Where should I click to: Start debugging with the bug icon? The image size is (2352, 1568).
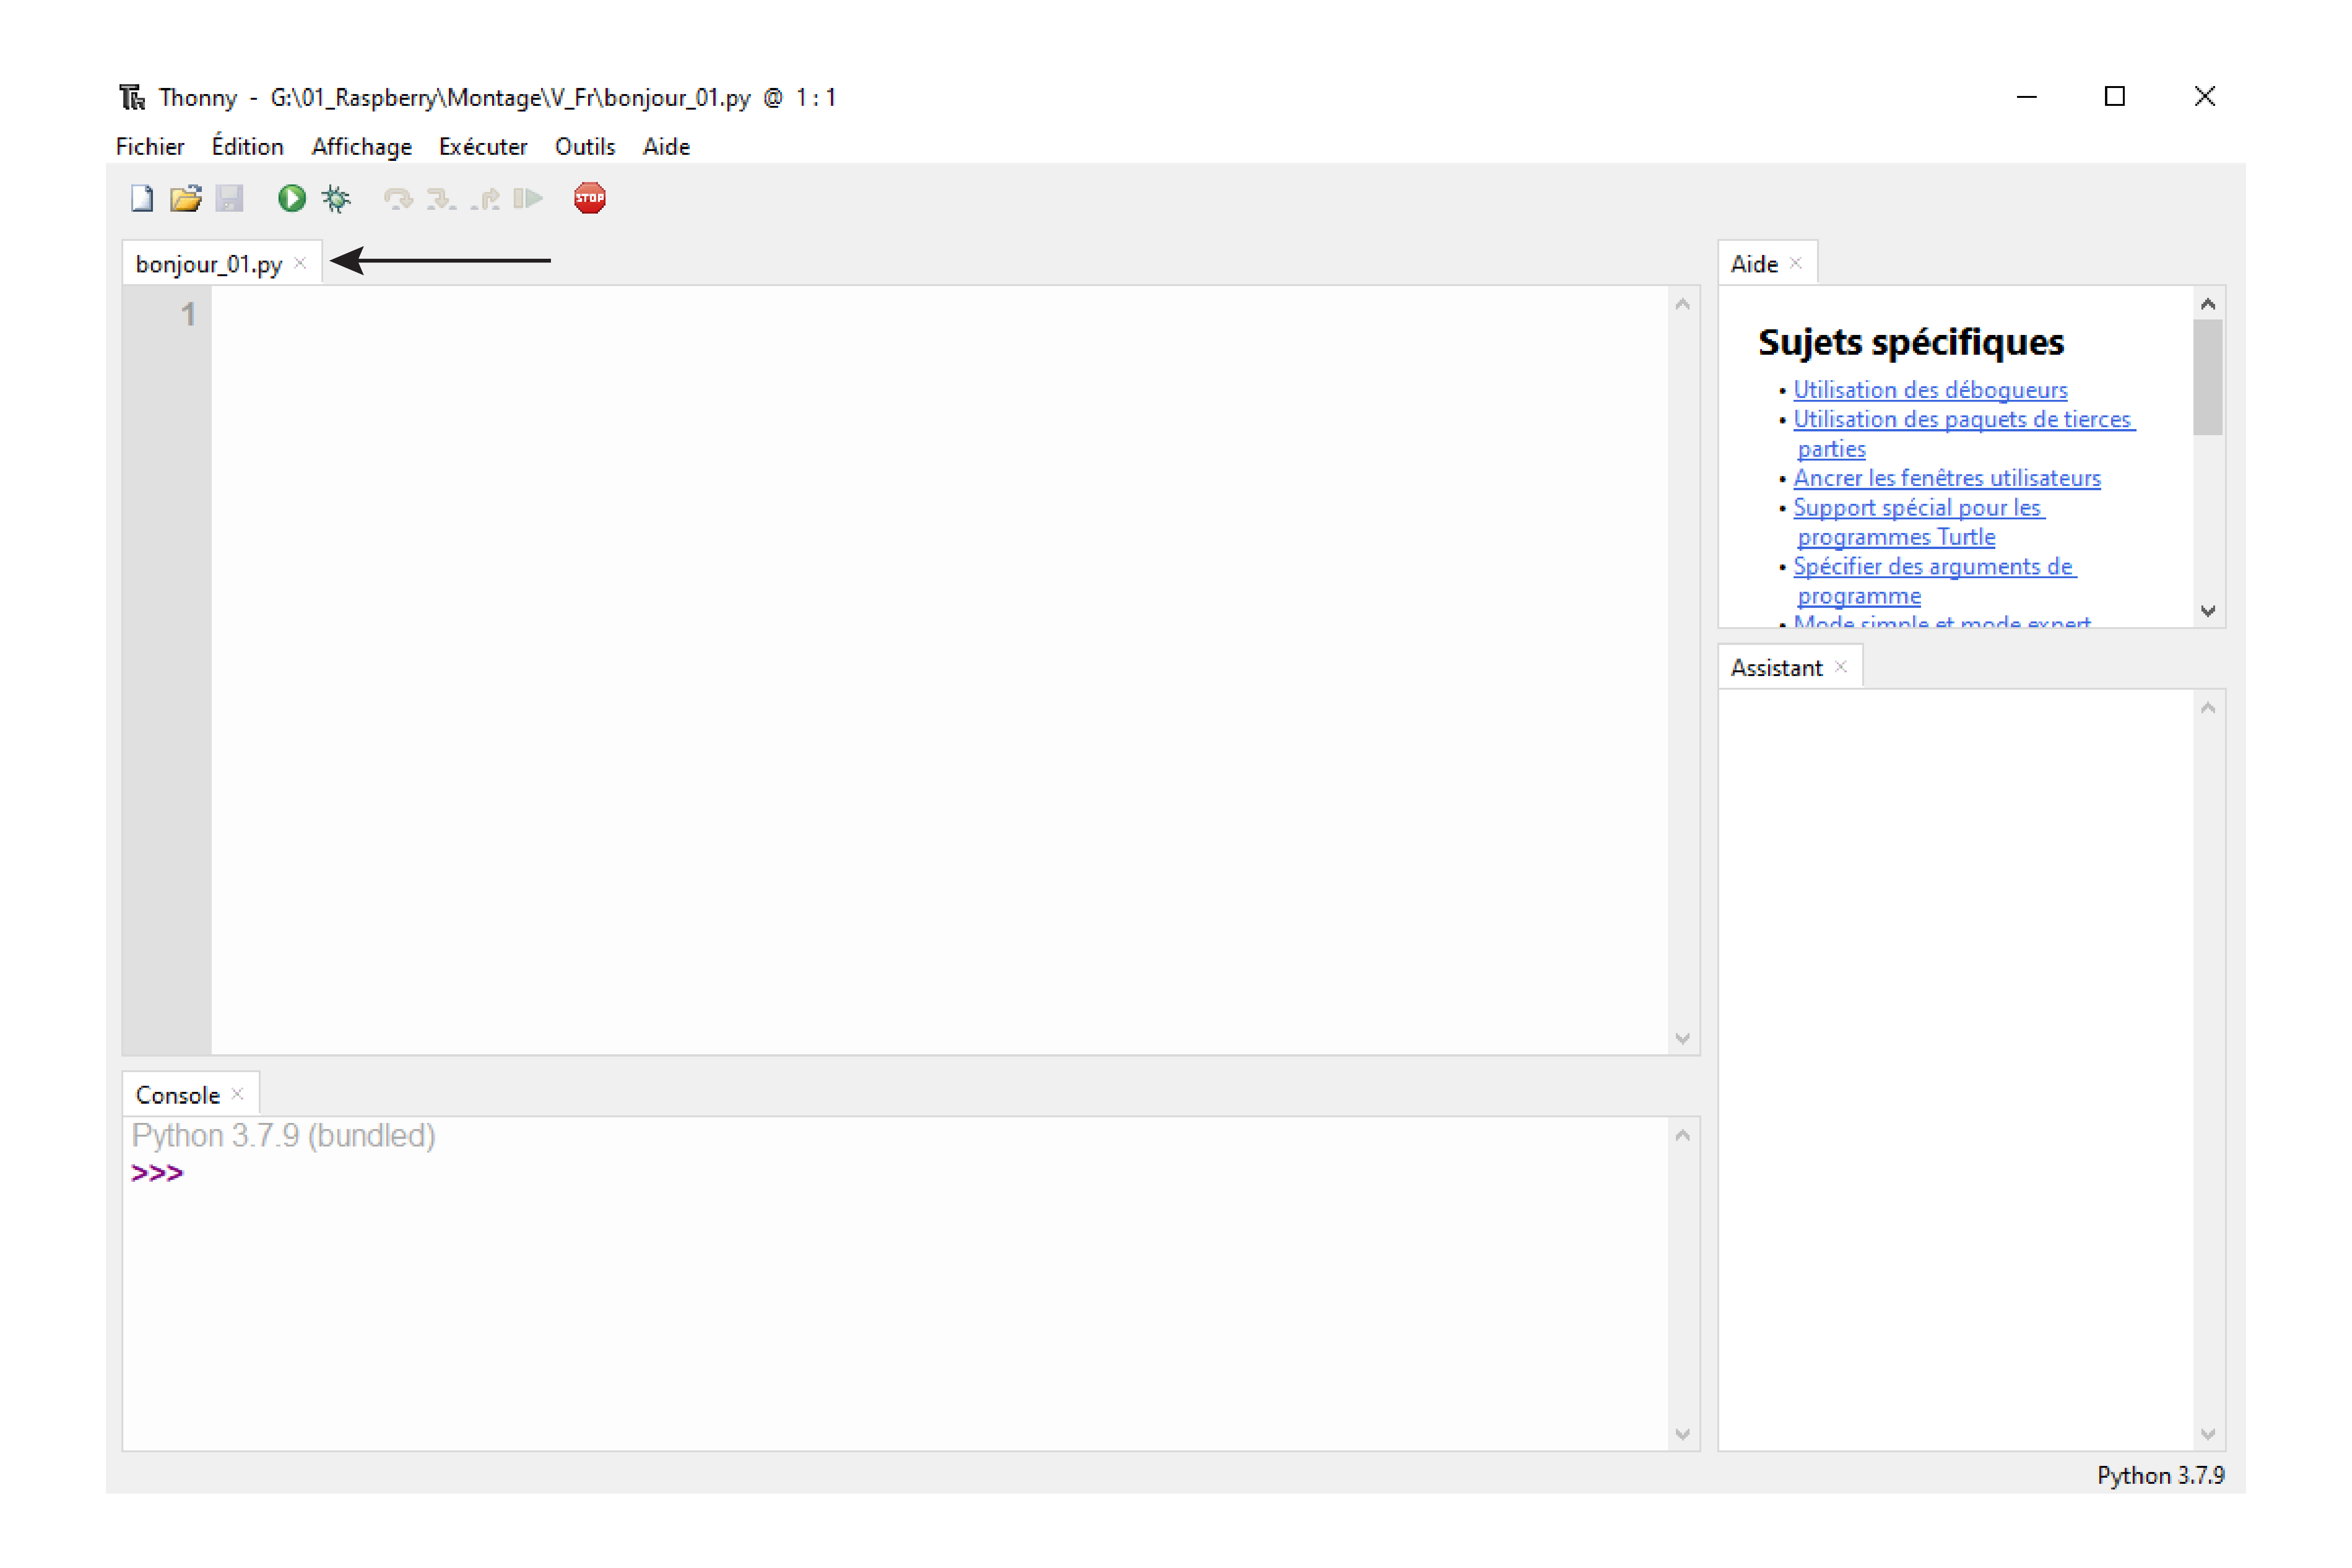tap(337, 198)
